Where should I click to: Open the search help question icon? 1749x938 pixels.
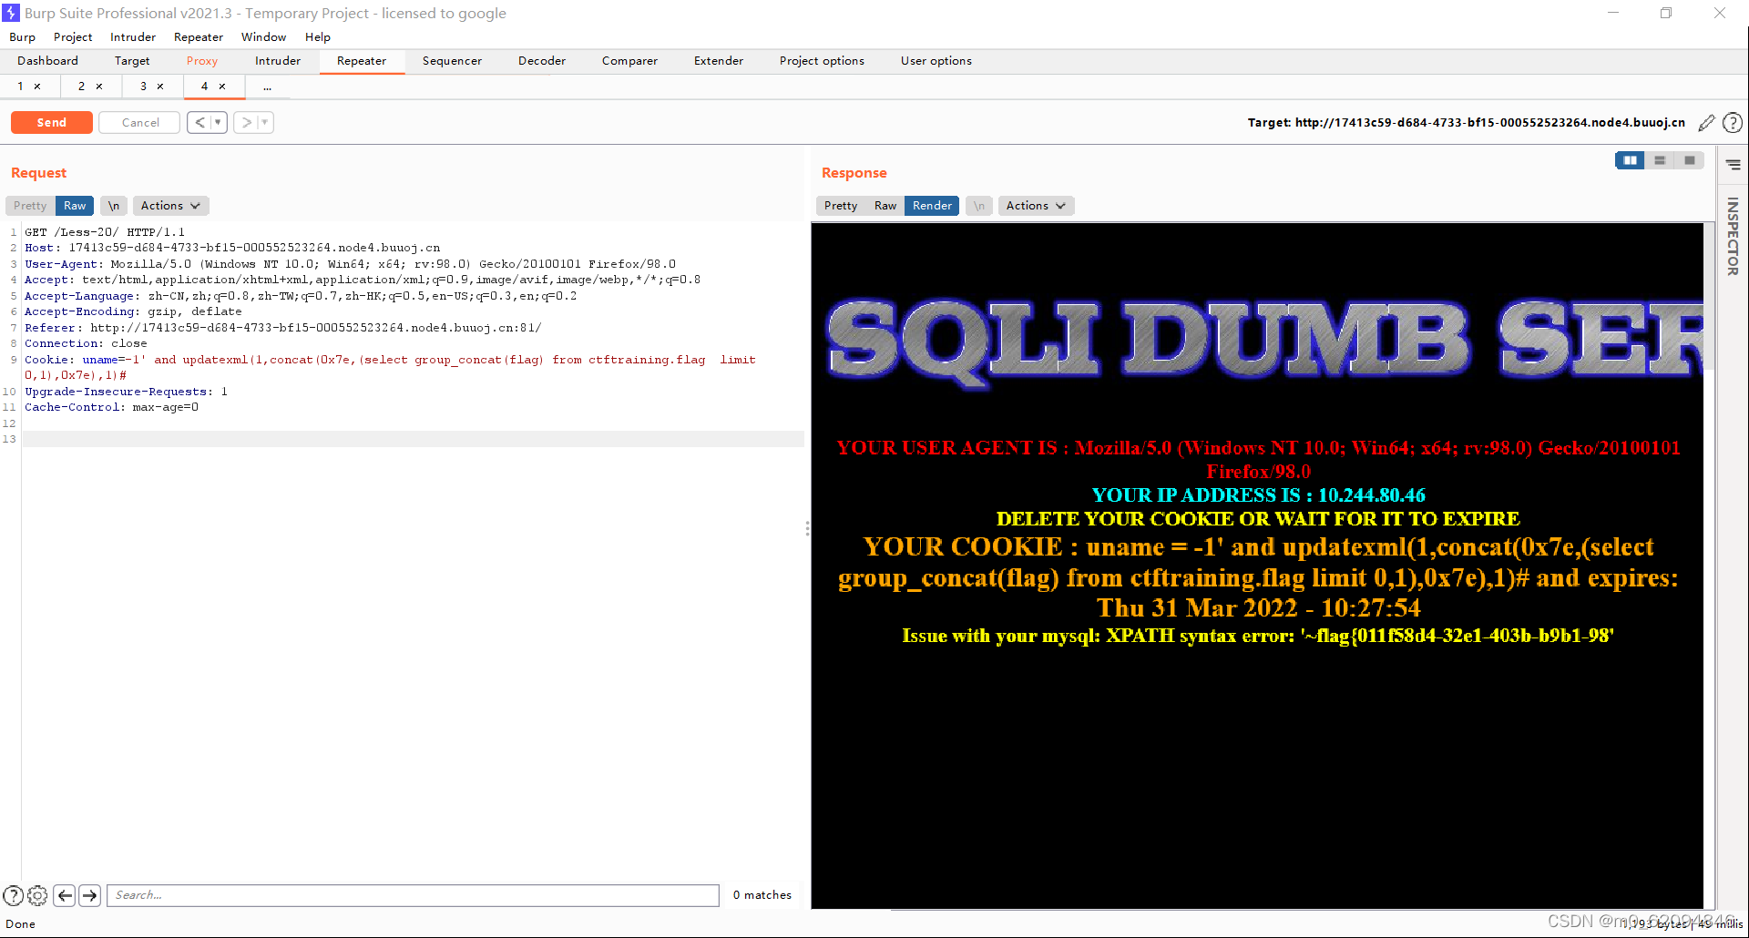pos(14,895)
